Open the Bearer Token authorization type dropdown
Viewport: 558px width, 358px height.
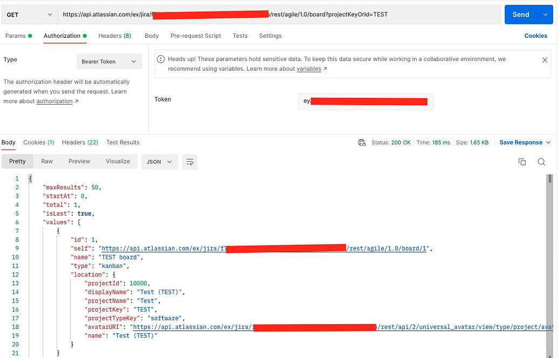coord(109,61)
